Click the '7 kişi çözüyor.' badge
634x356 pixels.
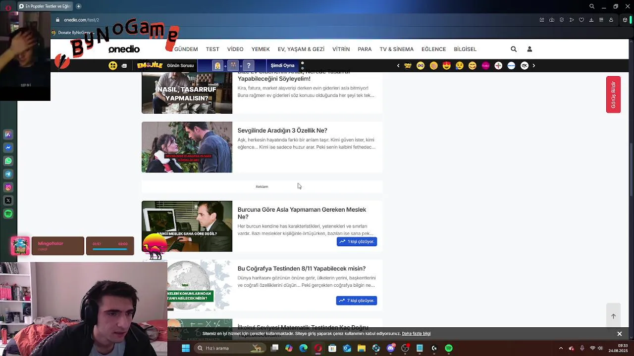click(x=357, y=301)
